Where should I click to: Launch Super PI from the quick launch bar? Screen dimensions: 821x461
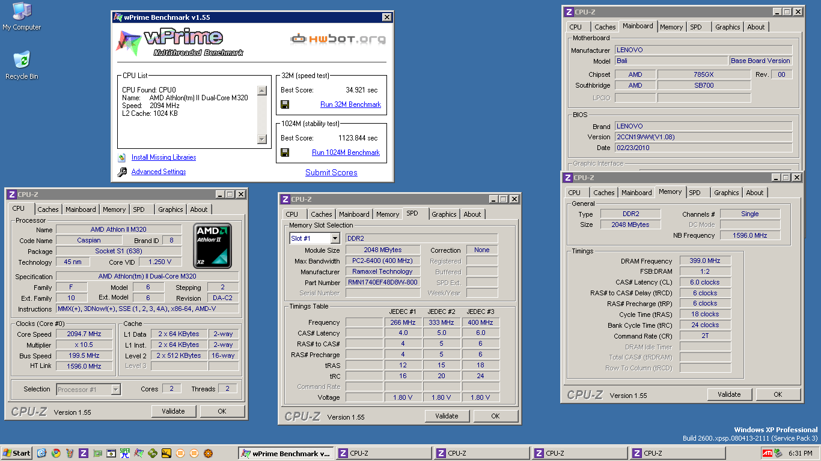click(125, 453)
